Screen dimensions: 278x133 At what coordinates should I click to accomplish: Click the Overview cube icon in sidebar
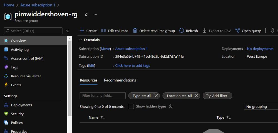click(6, 41)
